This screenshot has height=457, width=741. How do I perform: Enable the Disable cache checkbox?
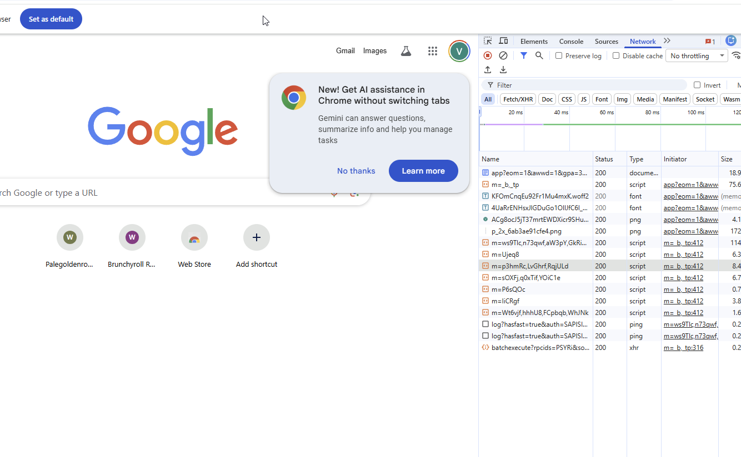[x=616, y=55]
